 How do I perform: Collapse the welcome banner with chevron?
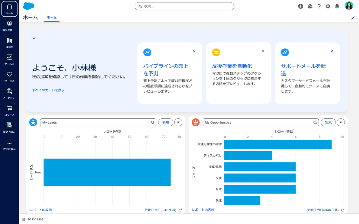click(x=34, y=38)
